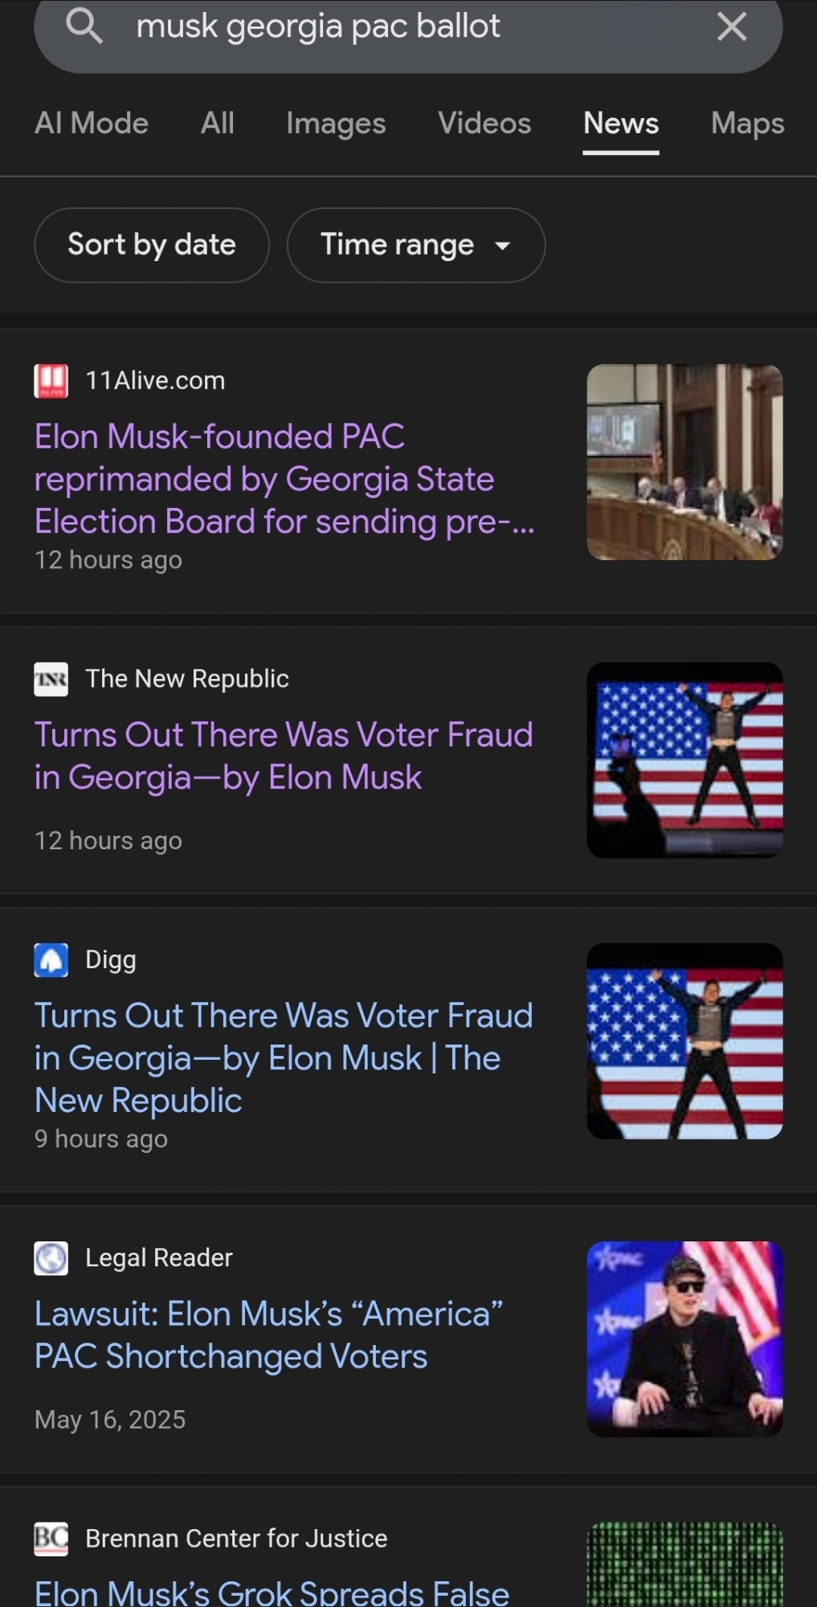
Task: Open Digg's Voter Fraud in Georgia link
Action: pos(283,1057)
